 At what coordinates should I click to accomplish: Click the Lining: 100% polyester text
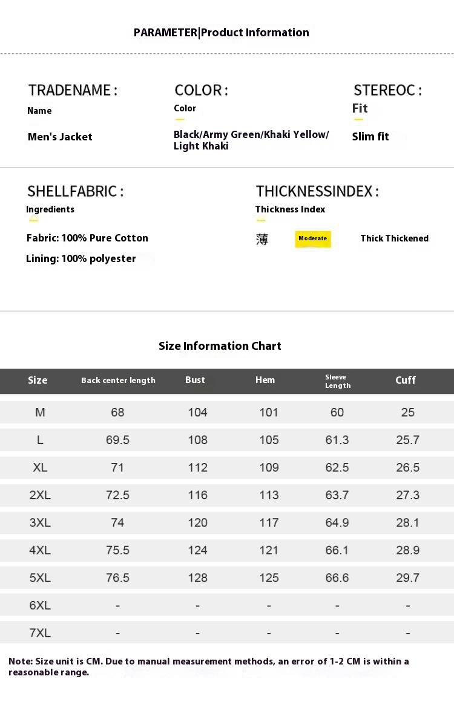tap(81, 259)
